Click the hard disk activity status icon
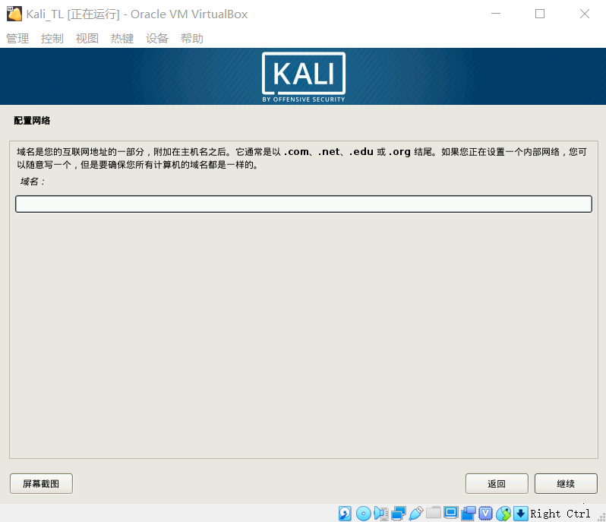This screenshot has width=606, height=522. (x=345, y=514)
